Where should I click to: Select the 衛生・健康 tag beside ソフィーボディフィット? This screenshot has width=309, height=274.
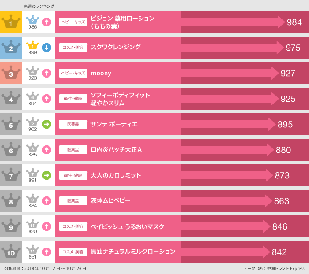click(x=73, y=99)
